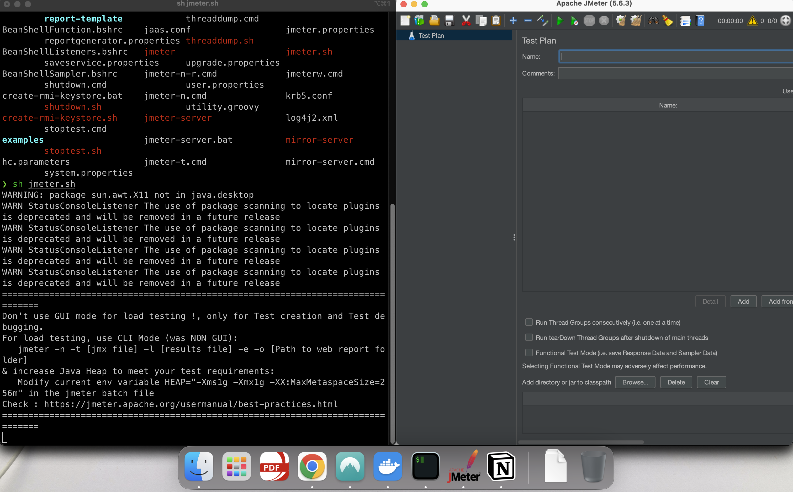
Task: Click the Name: column header in variables table
Action: (668, 105)
